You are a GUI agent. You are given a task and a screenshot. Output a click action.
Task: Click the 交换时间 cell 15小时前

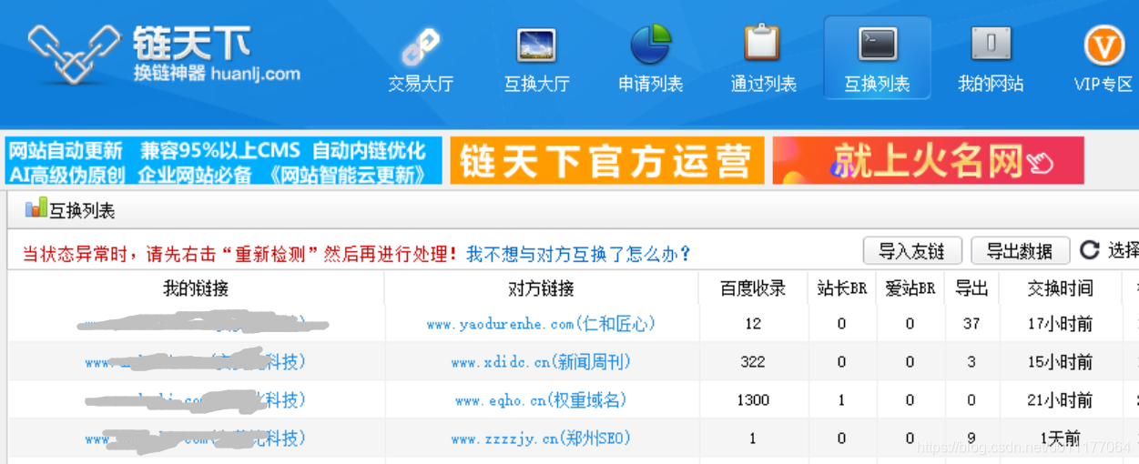[1060, 362]
